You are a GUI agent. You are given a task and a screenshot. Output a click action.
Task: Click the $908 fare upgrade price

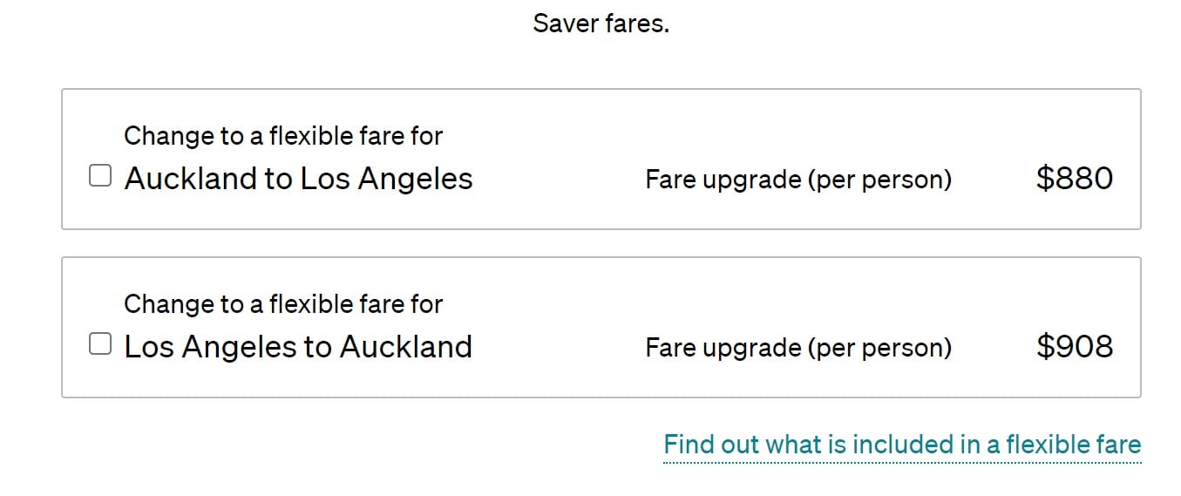(1074, 347)
